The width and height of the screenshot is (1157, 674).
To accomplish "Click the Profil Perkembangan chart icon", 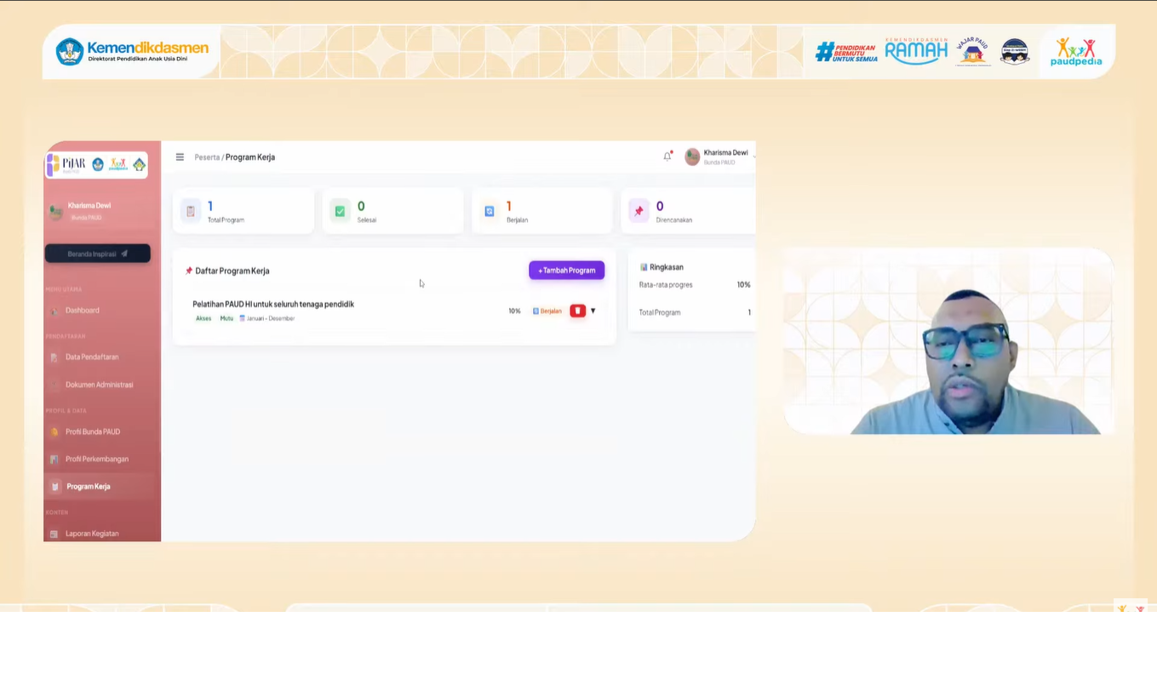I will pos(54,460).
